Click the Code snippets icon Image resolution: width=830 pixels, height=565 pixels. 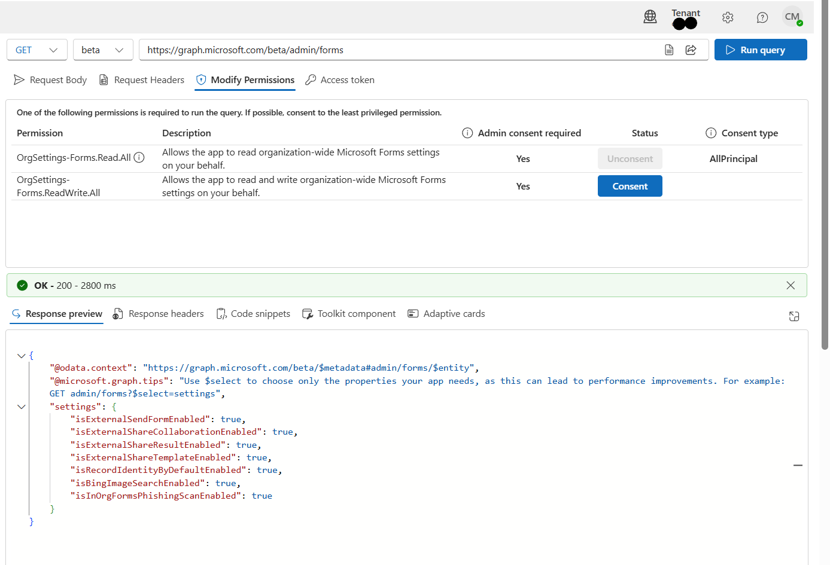pos(221,313)
